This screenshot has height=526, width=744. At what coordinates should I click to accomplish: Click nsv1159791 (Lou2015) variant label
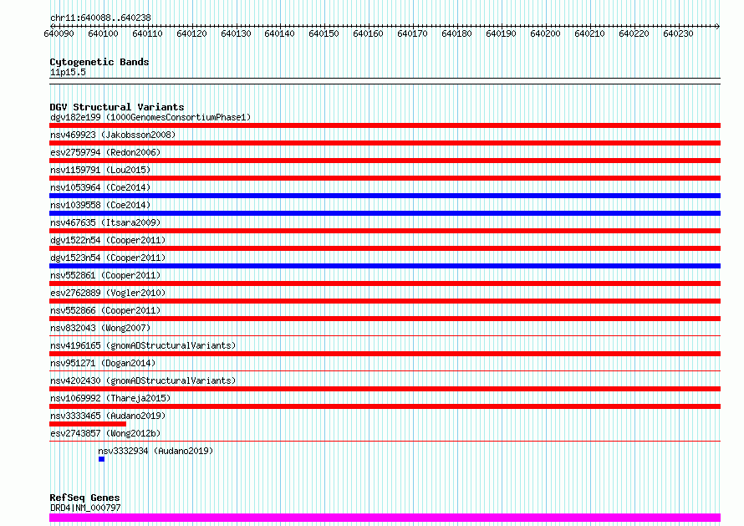(100, 170)
